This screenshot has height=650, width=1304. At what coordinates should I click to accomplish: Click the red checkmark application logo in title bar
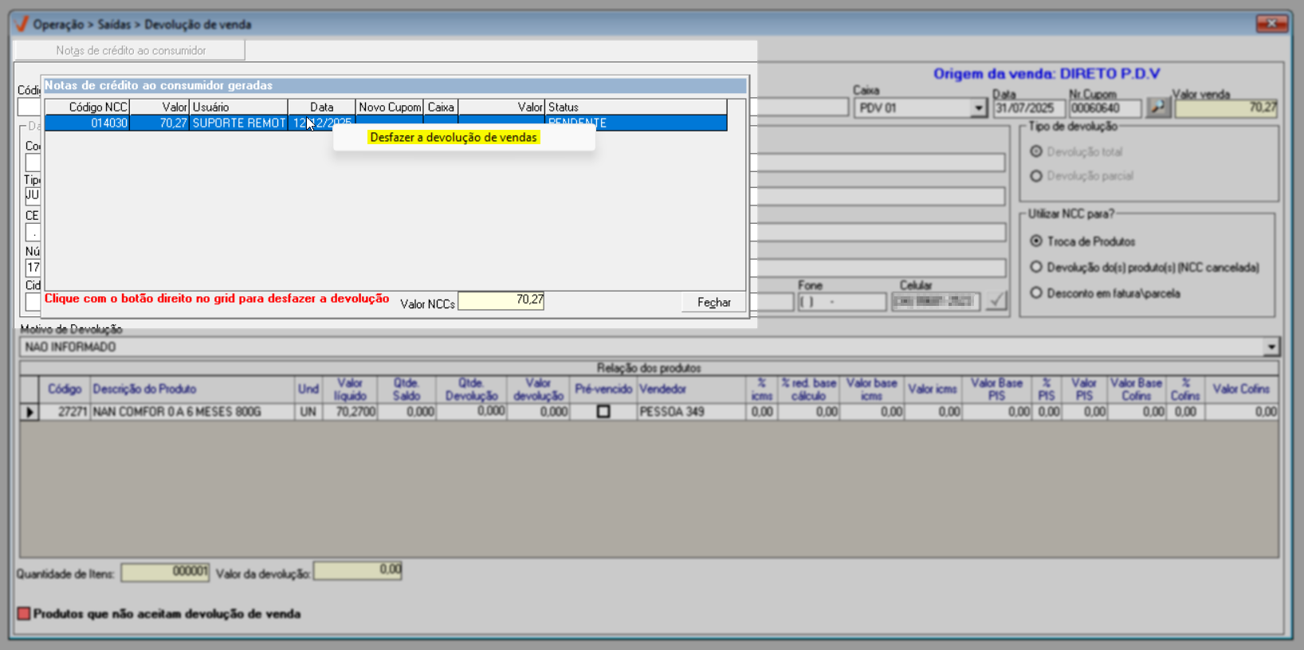coord(22,24)
